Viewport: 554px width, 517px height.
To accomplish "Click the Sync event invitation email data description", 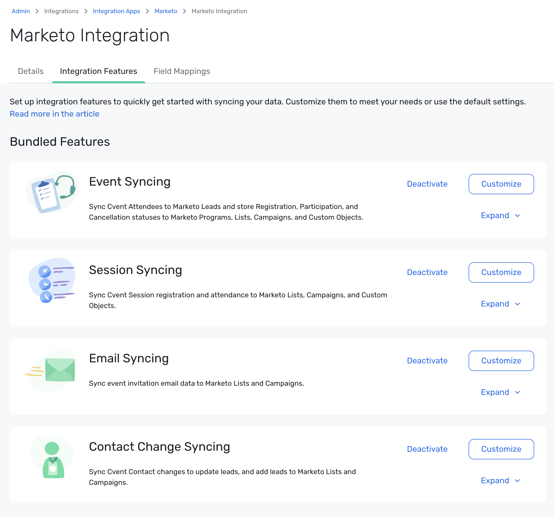I will (x=196, y=383).
